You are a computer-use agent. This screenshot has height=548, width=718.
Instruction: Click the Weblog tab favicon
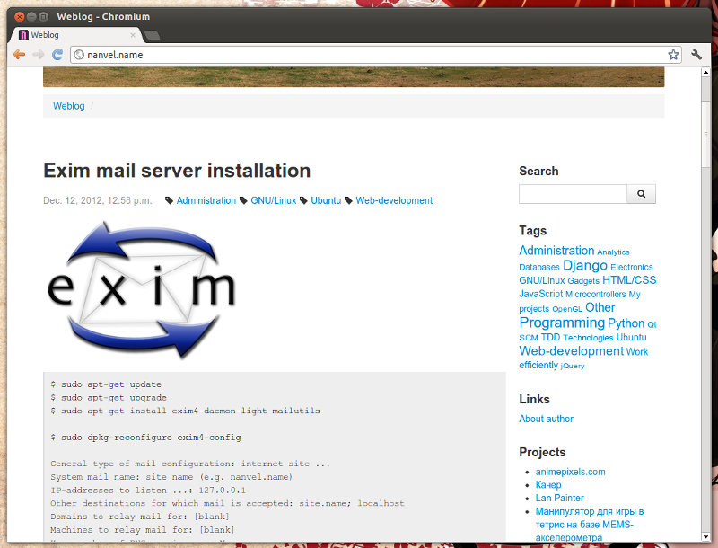pyautogui.click(x=23, y=35)
